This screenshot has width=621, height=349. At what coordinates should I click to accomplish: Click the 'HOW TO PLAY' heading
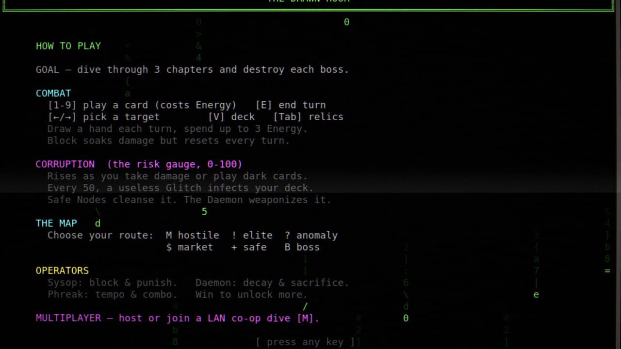pos(68,46)
